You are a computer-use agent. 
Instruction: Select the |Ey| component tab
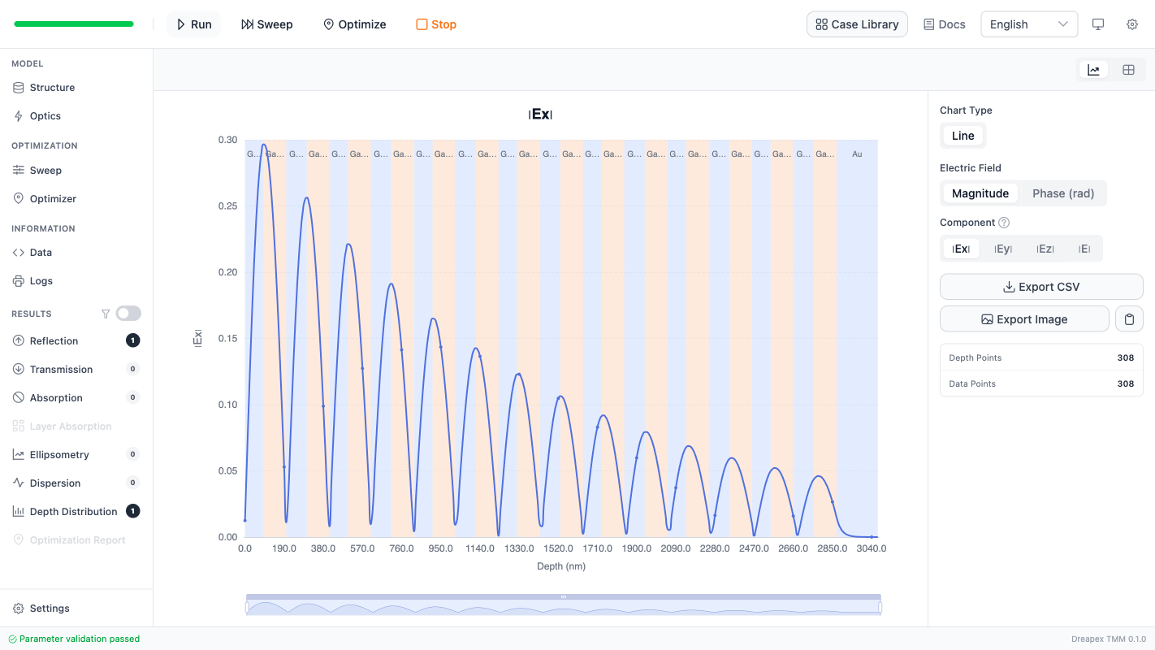(x=1003, y=248)
